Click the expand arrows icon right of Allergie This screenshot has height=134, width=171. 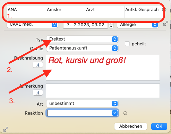(x=166, y=23)
